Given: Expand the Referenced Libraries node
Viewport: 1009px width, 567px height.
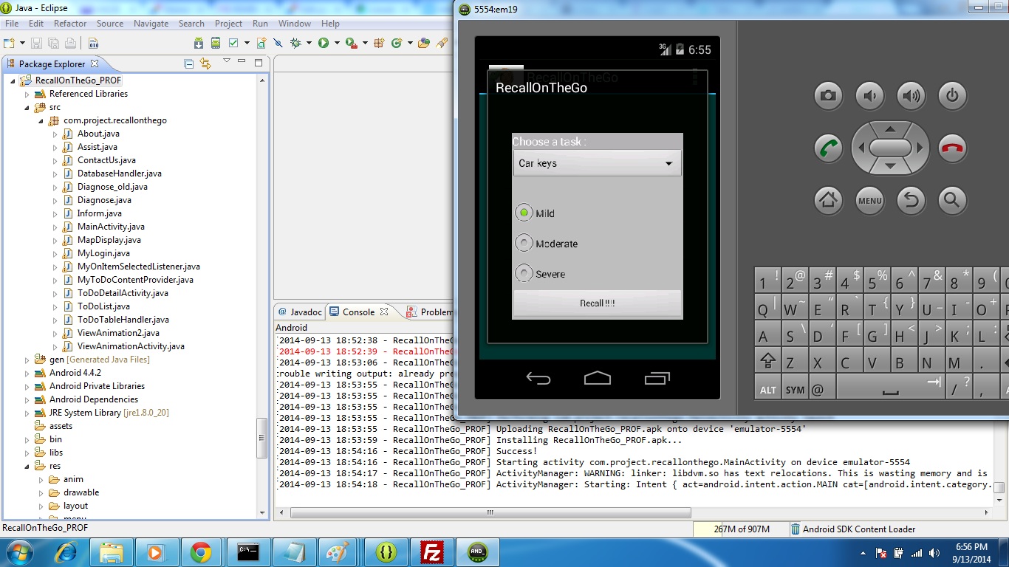Looking at the screenshot, I should [27, 94].
